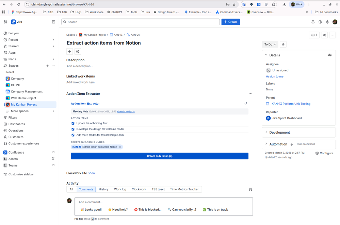
Task: Click the Configure button
Action: [324, 153]
